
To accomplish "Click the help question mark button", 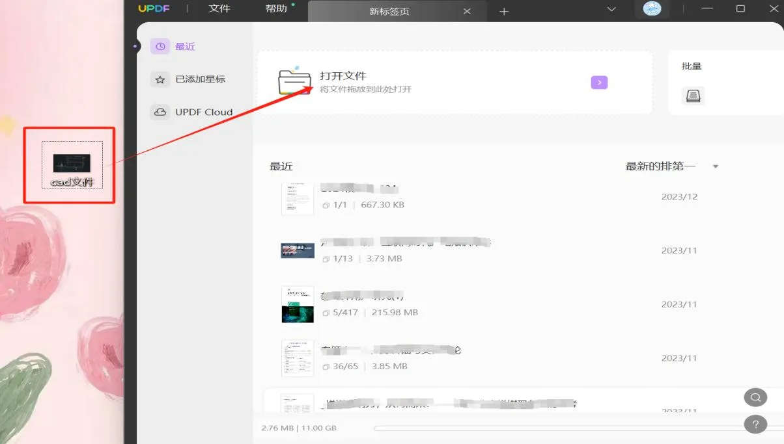I will pyautogui.click(x=755, y=424).
